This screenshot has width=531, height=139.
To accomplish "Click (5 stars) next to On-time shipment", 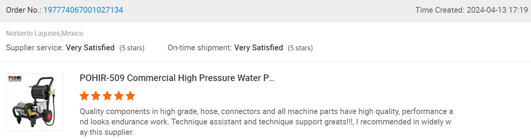I will click(x=300, y=48).
